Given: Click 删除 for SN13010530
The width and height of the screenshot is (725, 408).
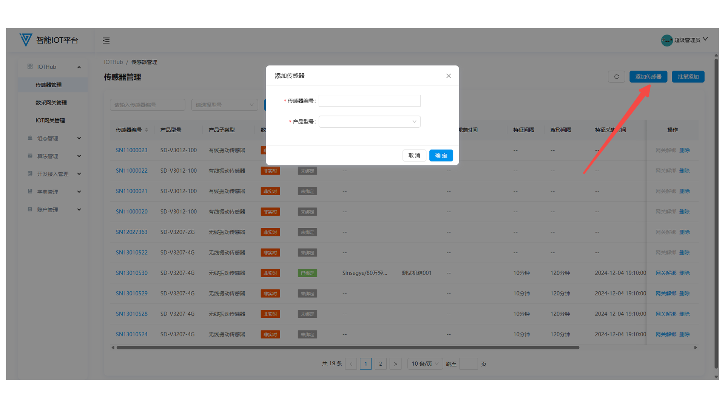Looking at the screenshot, I should click(684, 273).
